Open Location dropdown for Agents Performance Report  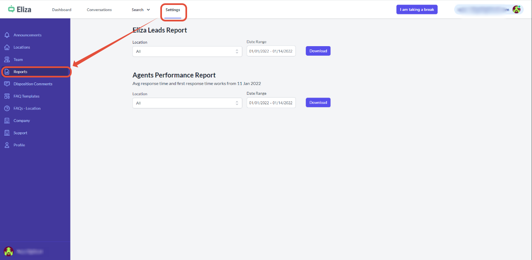[x=187, y=103]
